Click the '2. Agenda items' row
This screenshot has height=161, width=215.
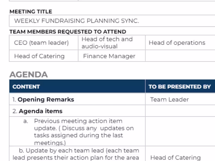(x=40, y=111)
